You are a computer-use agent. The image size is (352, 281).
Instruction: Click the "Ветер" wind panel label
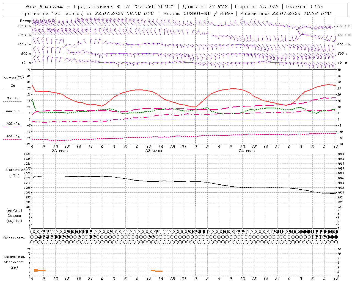25,21
